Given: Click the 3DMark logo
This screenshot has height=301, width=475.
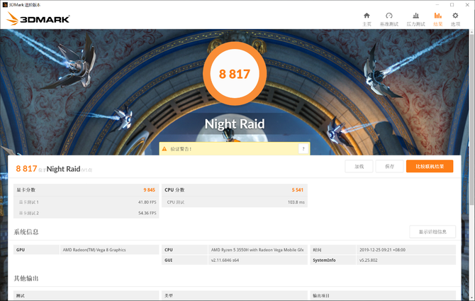Looking at the screenshot, I should pos(38,18).
